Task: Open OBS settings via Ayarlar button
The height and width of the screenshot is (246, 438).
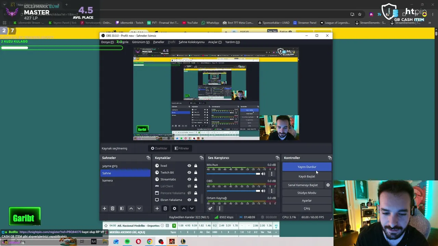Action: 307,201
